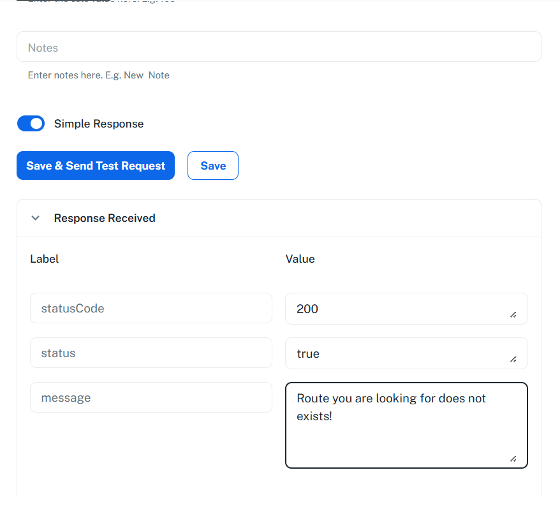This screenshot has height=521, width=560.
Task: Select the statusCode label field
Action: click(x=151, y=309)
